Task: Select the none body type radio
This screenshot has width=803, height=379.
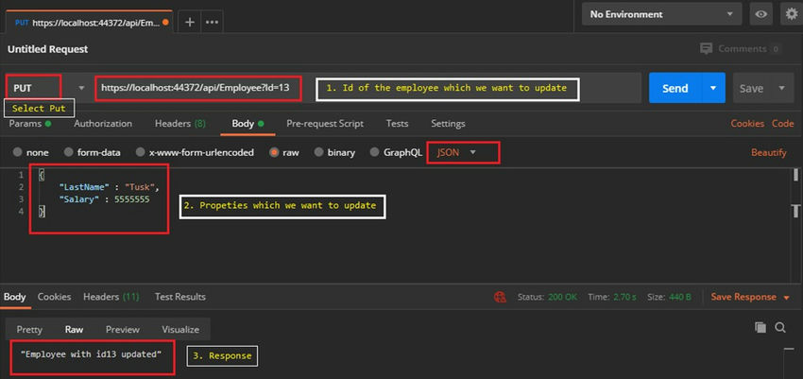Action: 18,152
